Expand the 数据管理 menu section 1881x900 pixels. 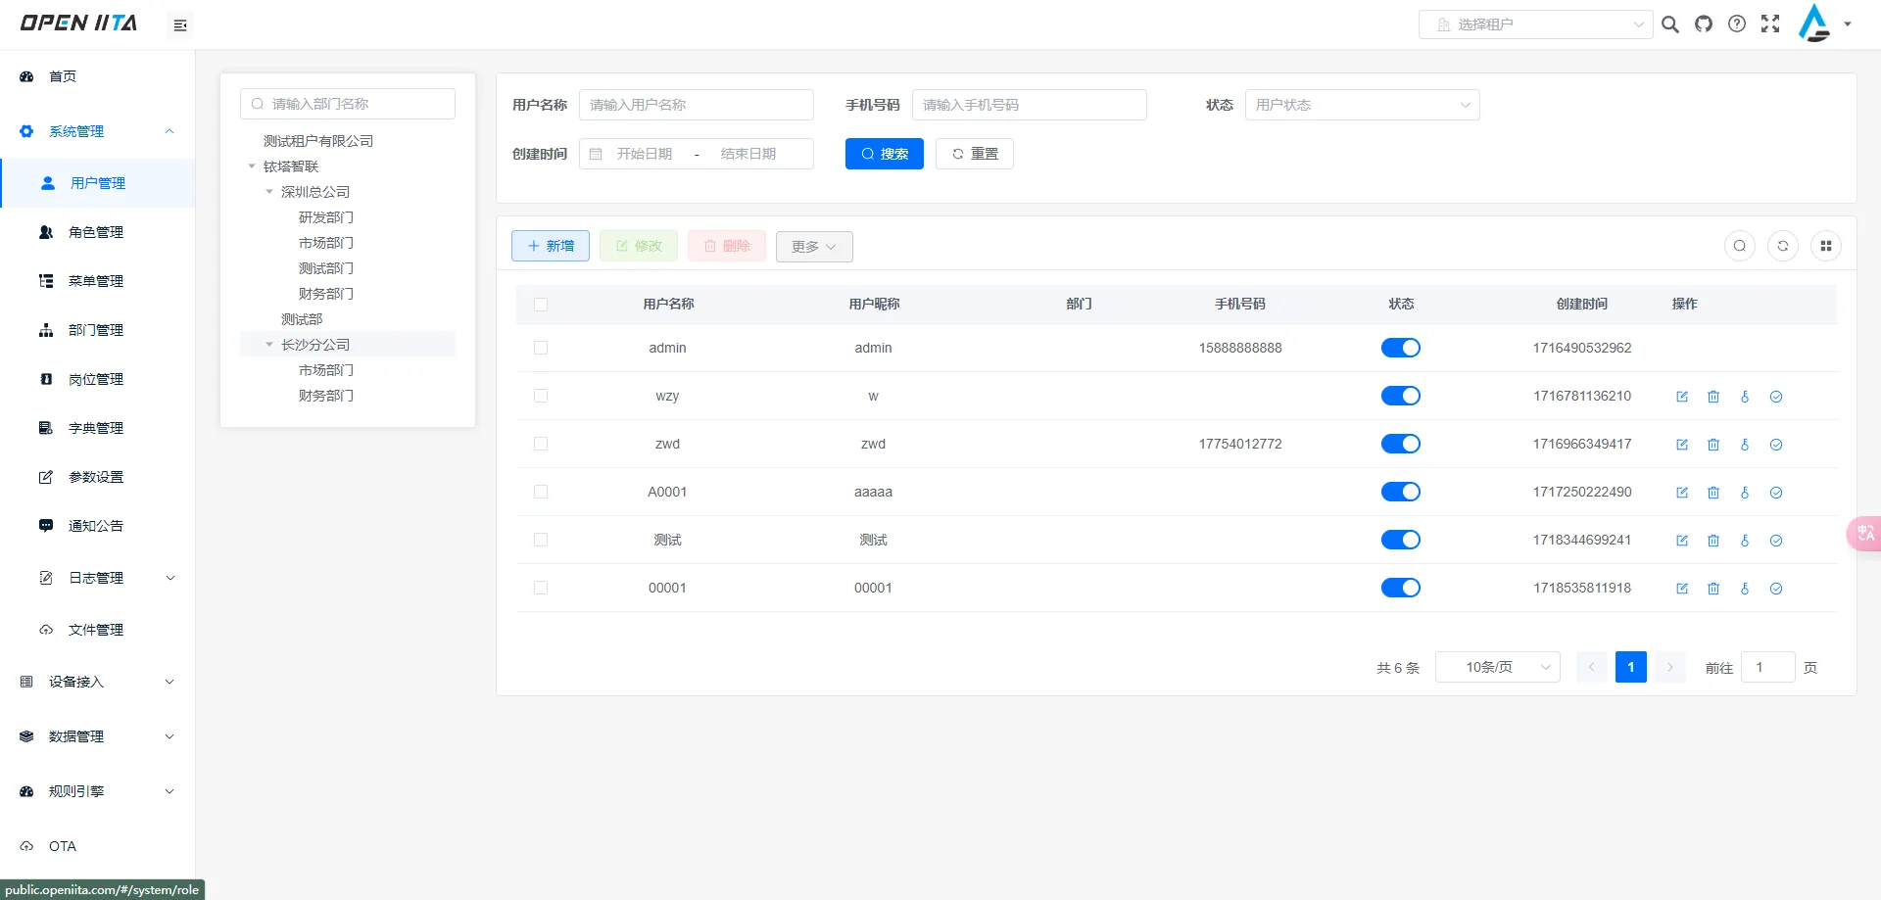click(98, 736)
